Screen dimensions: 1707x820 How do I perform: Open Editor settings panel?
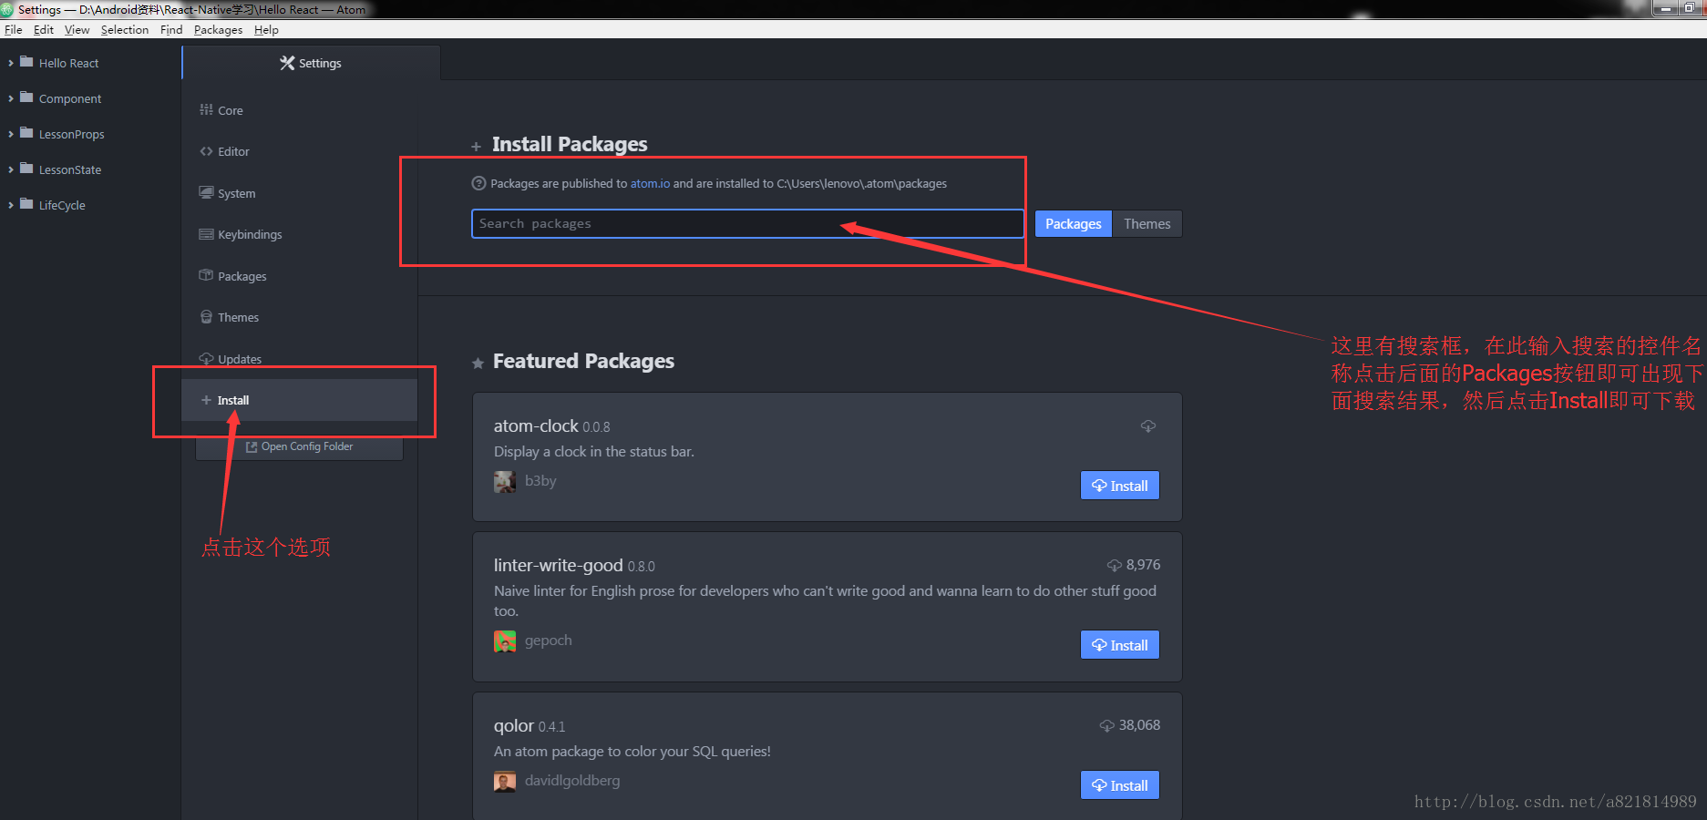click(x=233, y=151)
